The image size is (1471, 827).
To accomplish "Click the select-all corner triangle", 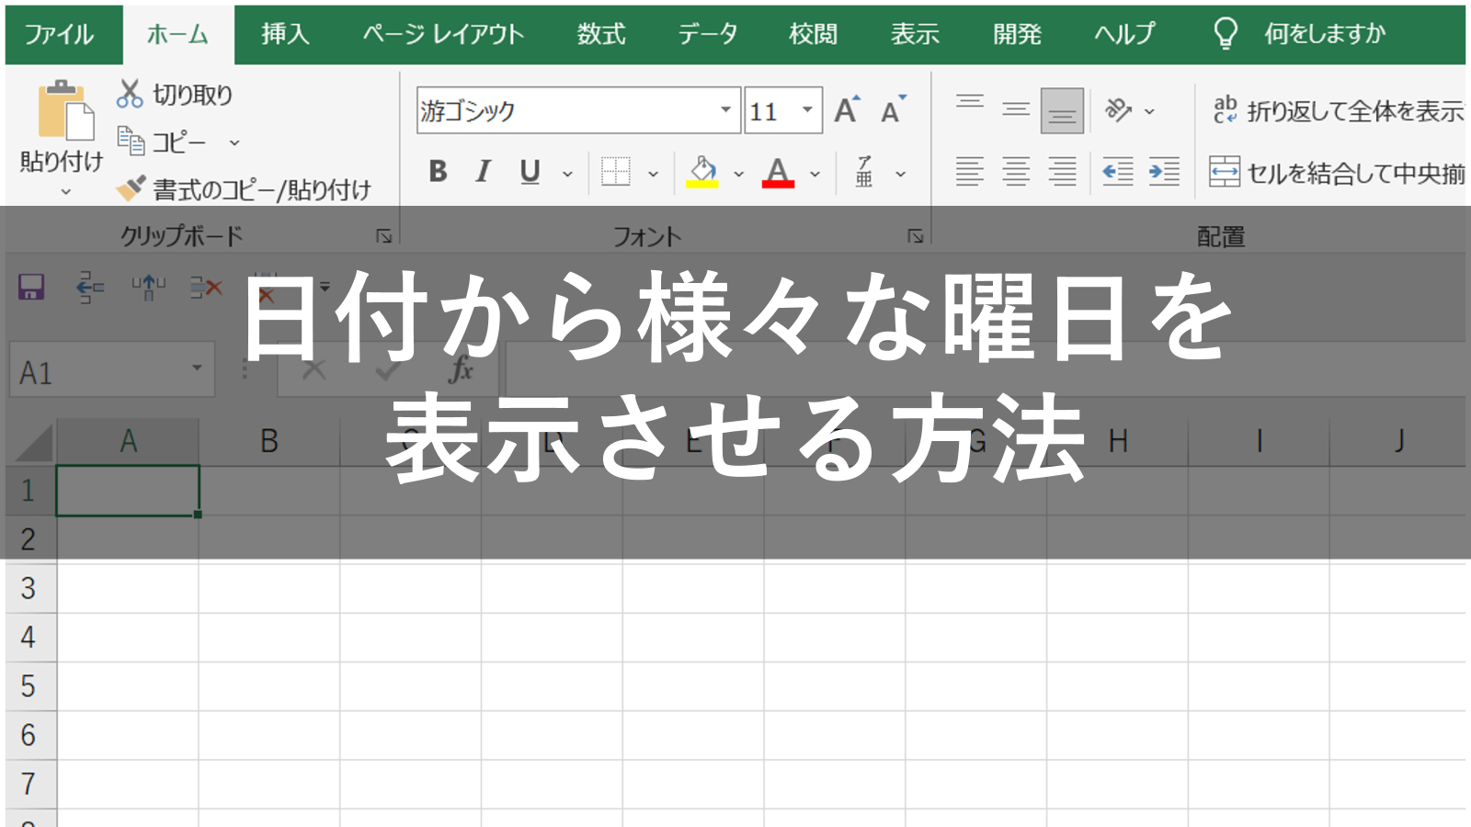I will pyautogui.click(x=33, y=441).
